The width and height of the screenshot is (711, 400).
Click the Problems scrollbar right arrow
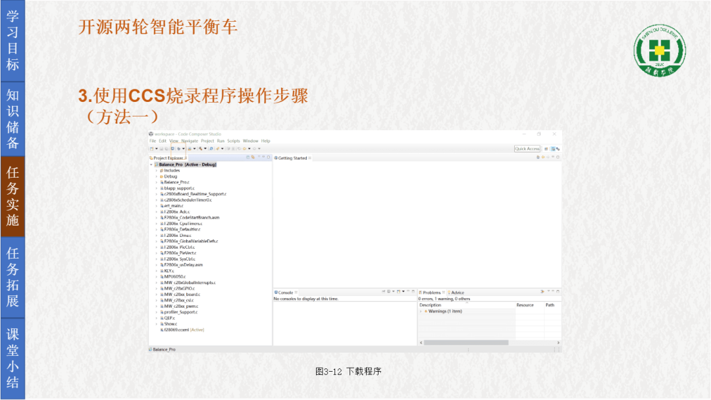click(x=558, y=343)
